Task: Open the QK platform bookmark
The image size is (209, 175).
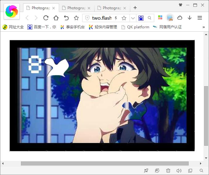Action: 135,27
